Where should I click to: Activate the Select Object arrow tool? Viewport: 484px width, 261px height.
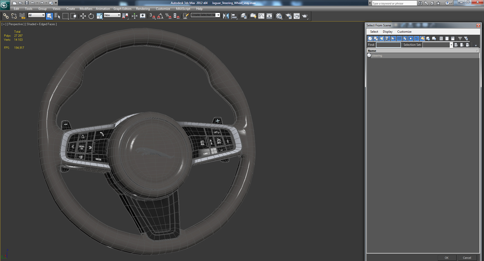tap(49, 16)
